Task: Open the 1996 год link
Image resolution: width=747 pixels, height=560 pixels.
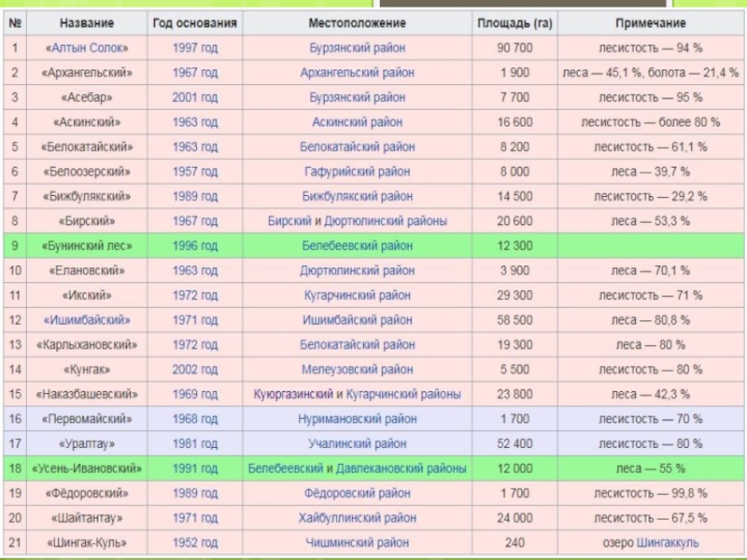Action: pyautogui.click(x=195, y=246)
